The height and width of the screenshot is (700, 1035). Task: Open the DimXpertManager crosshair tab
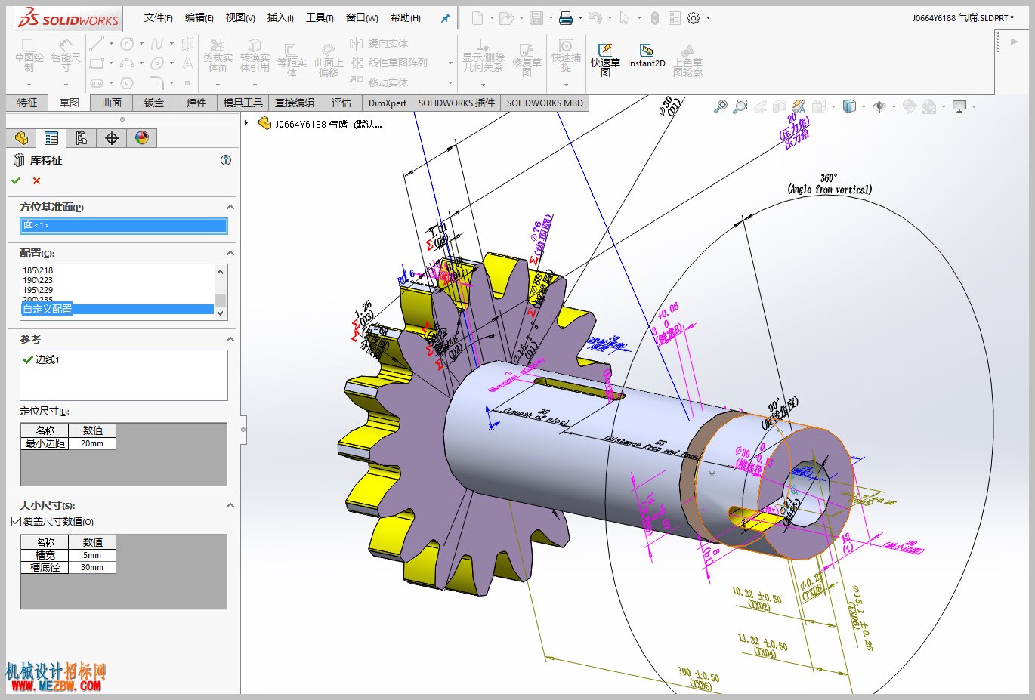(x=112, y=138)
